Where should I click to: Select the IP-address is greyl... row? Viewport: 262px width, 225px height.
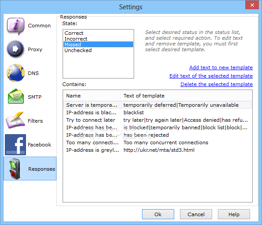(x=157, y=150)
